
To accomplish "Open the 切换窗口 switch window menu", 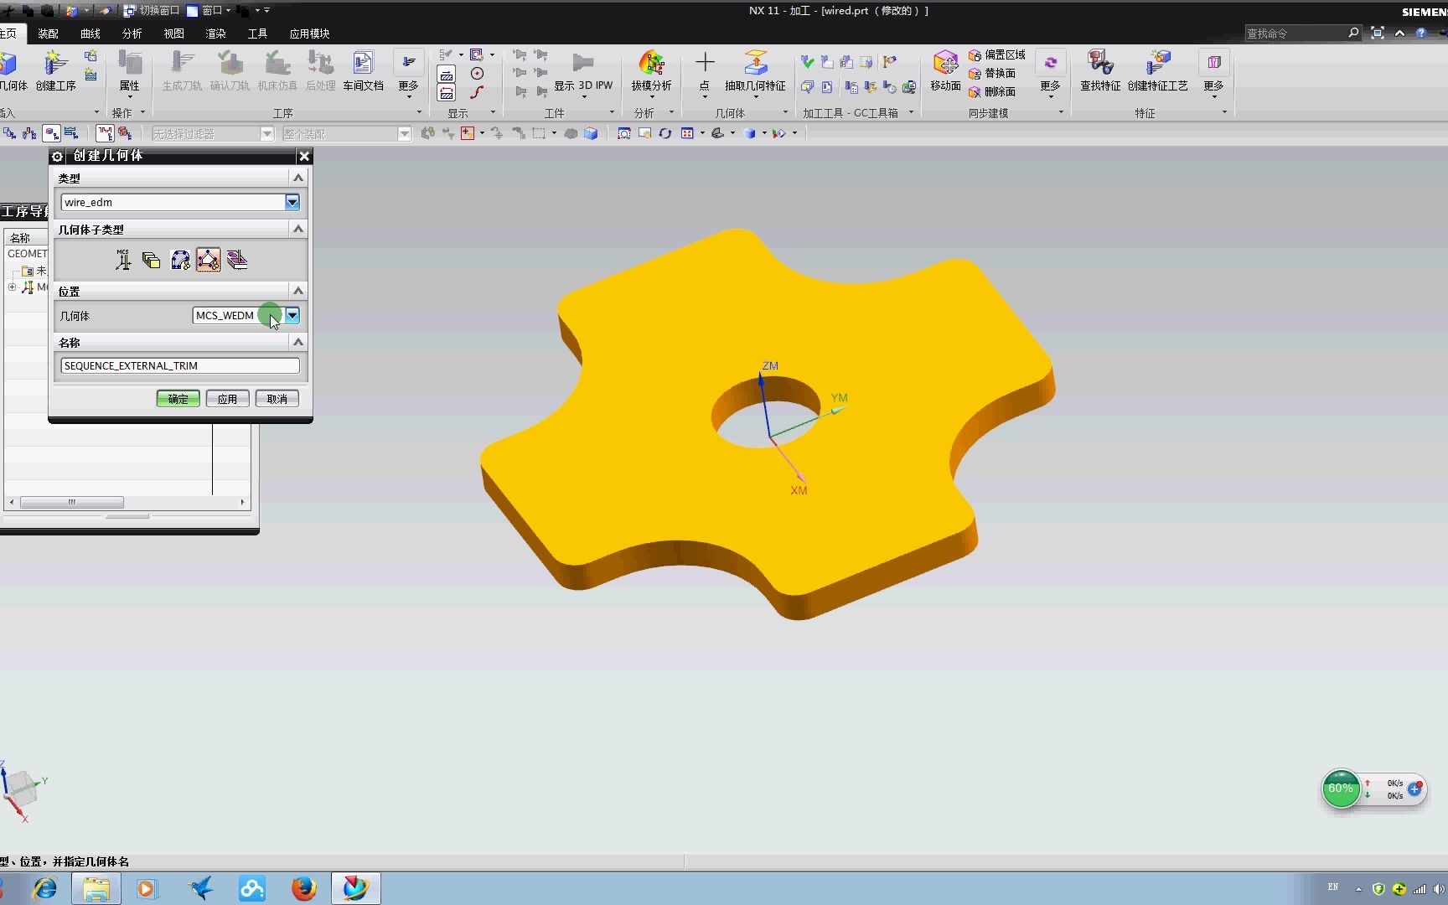I will click(152, 10).
